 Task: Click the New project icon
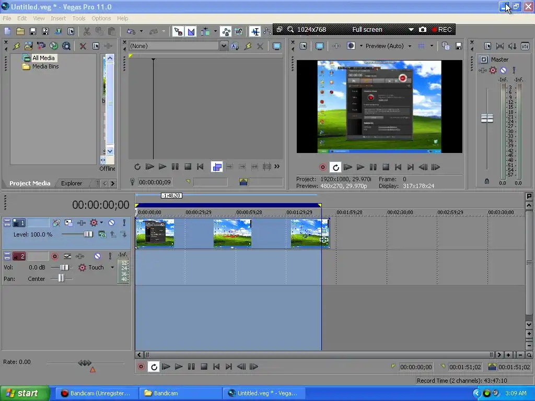point(7,31)
